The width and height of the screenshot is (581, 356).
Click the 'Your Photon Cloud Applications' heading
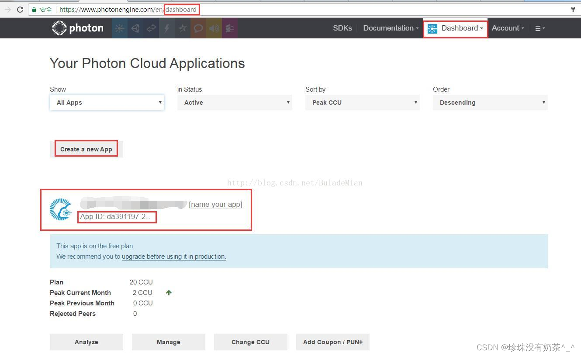[147, 63]
